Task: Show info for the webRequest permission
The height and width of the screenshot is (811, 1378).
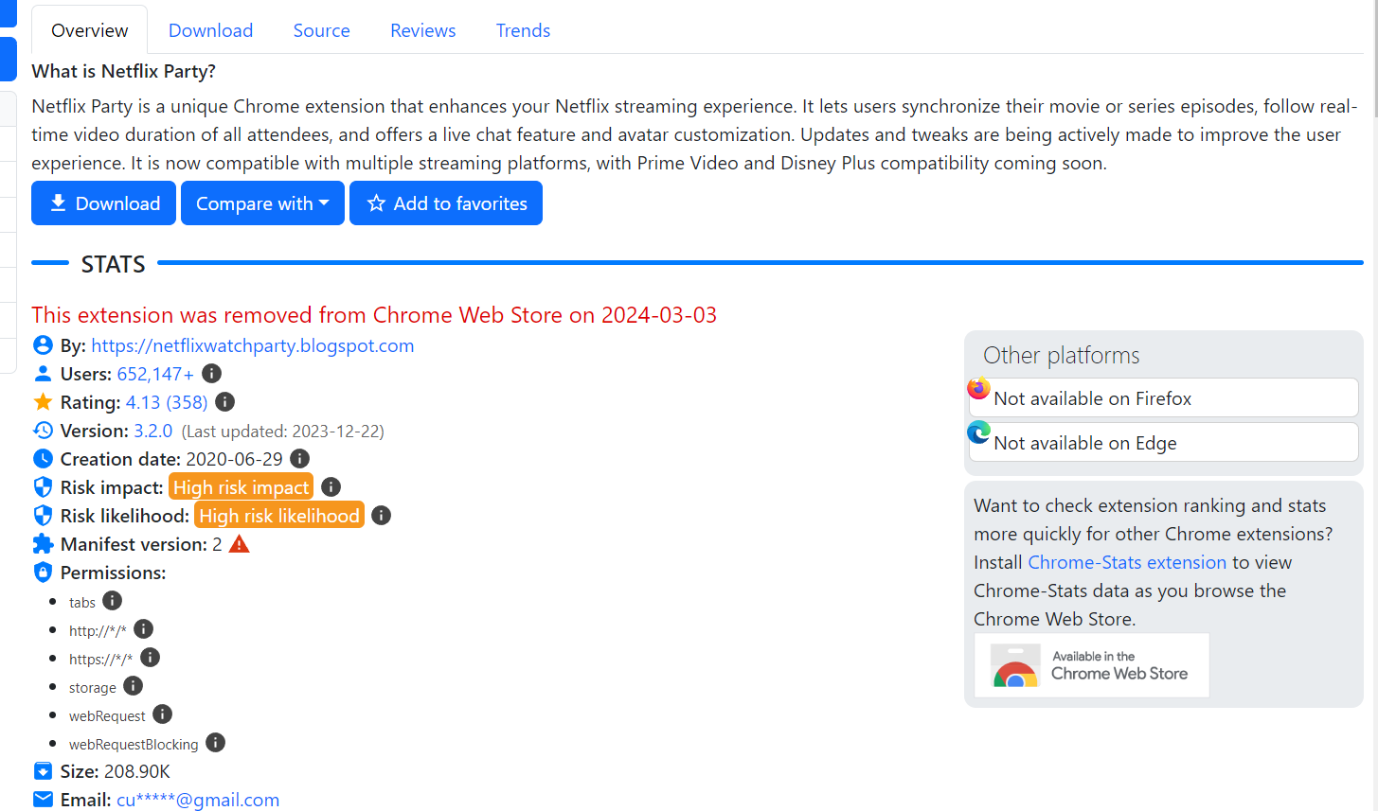Action: click(x=163, y=714)
